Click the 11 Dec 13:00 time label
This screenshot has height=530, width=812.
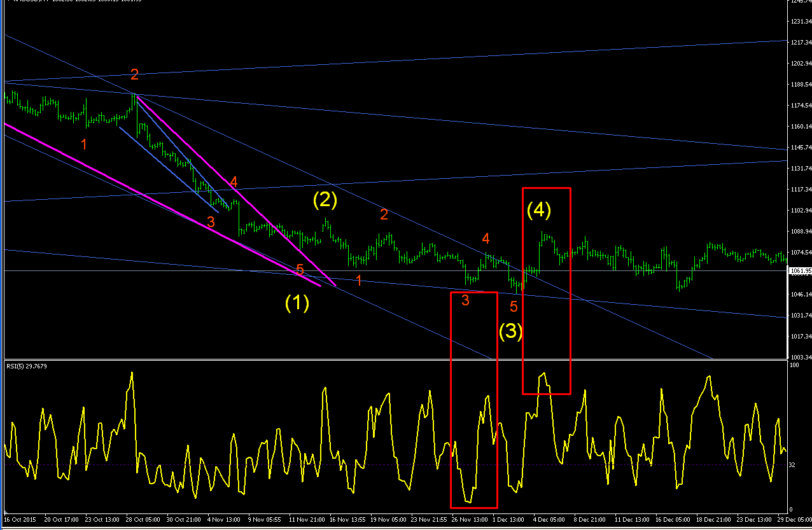pyautogui.click(x=633, y=520)
